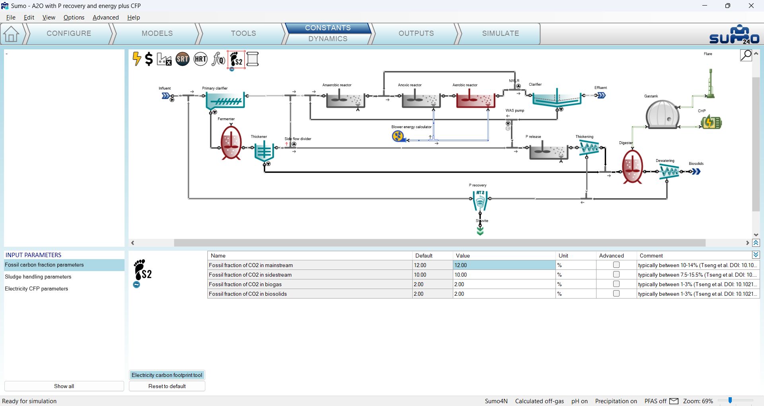Switch to the Simulate tab
The image size is (764, 406).
[501, 33]
